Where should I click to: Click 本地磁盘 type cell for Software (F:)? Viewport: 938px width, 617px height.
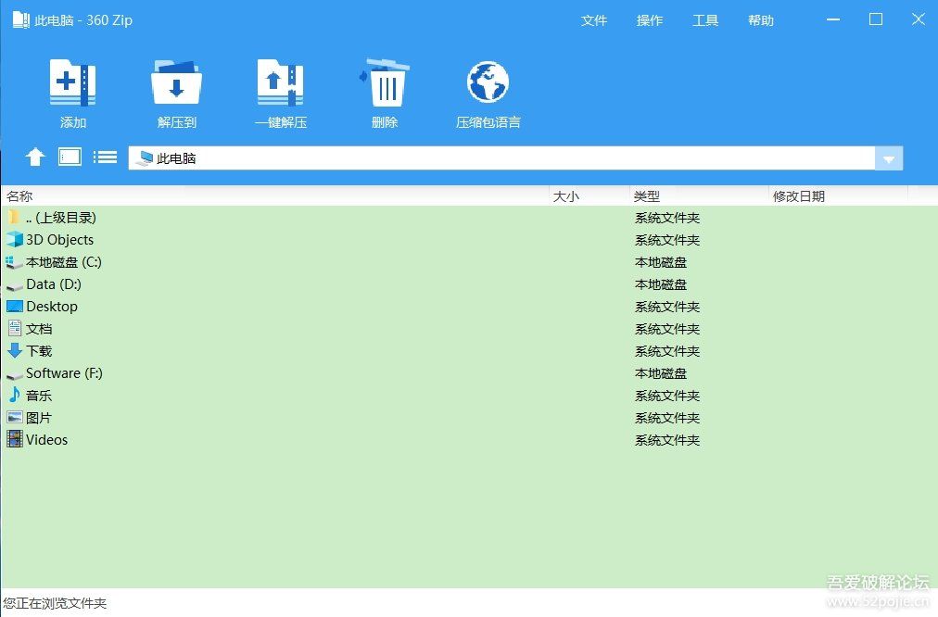pyautogui.click(x=661, y=373)
